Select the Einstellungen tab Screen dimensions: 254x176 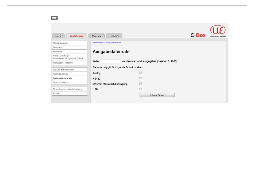tap(77, 36)
